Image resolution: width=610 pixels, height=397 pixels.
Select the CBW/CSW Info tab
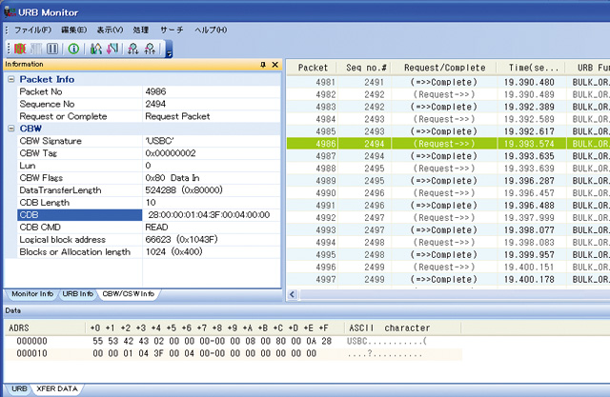pyautogui.click(x=128, y=294)
